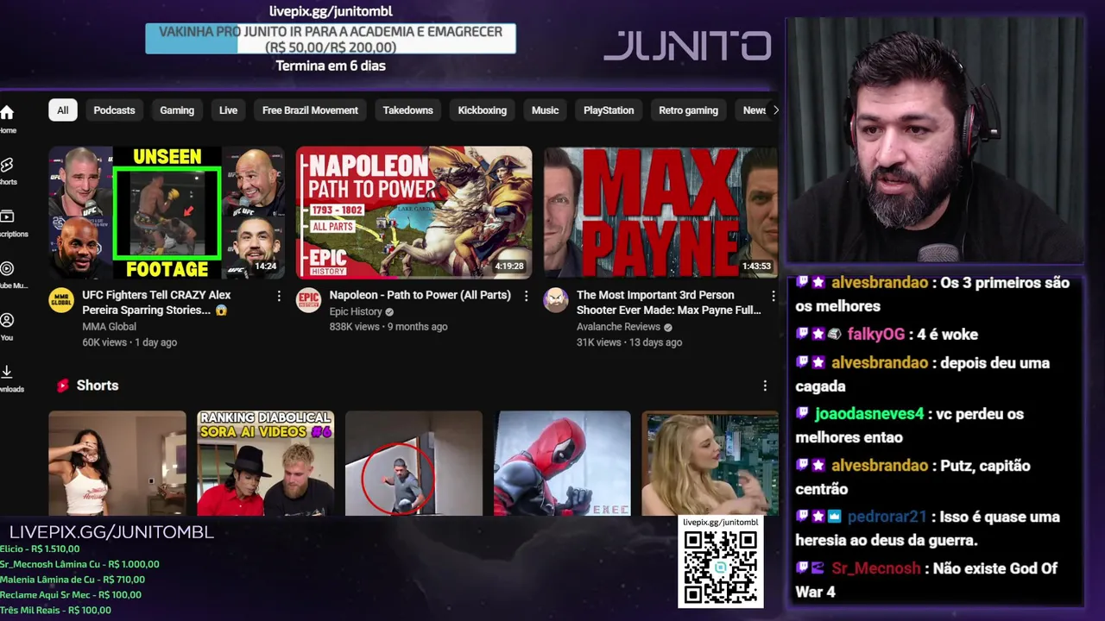Viewport: 1105px width, 621px height.
Task: Click streamer webcam feed
Action: click(x=935, y=141)
